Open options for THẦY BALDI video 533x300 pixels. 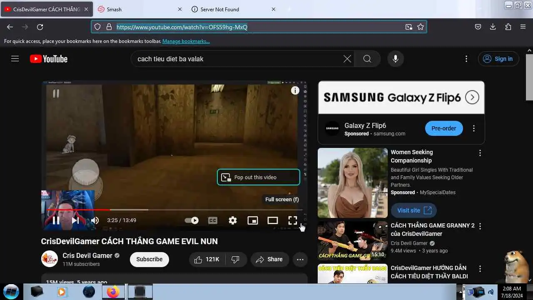[480, 269]
